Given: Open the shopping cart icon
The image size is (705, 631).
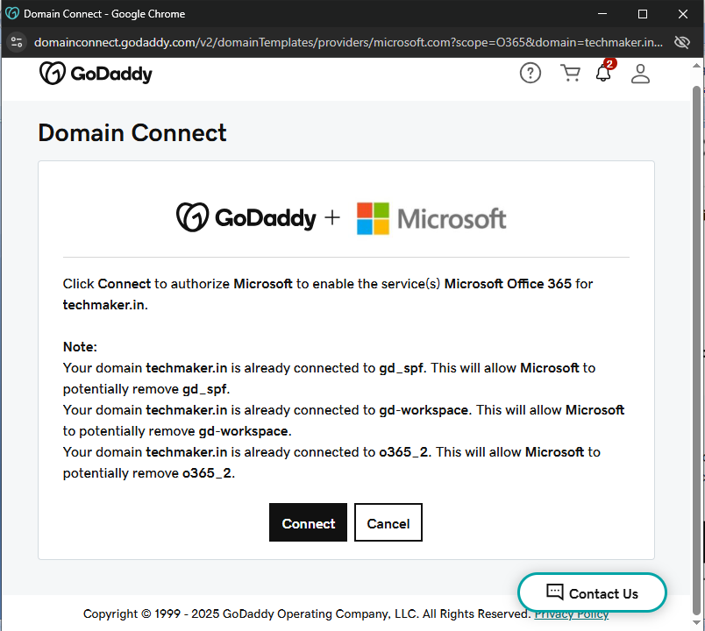Looking at the screenshot, I should (570, 74).
